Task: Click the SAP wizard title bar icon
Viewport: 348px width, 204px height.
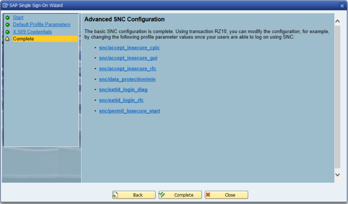Action: point(5,5)
